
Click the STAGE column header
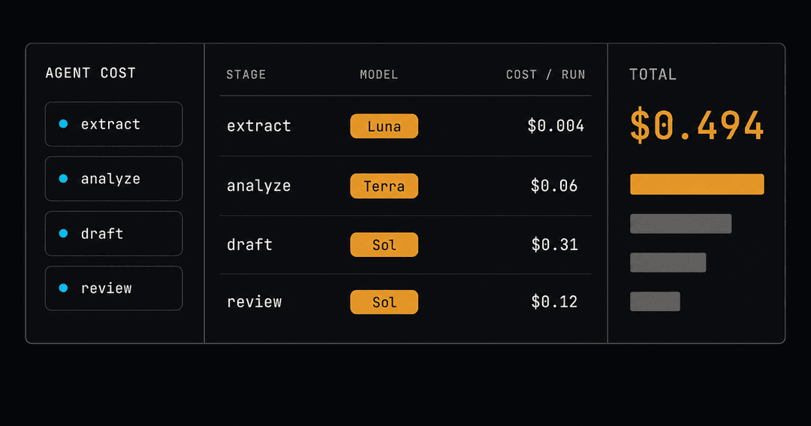pos(246,74)
